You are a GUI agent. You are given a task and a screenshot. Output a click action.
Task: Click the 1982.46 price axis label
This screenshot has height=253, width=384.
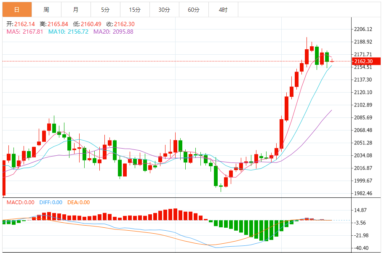pyautogui.click(x=363, y=193)
